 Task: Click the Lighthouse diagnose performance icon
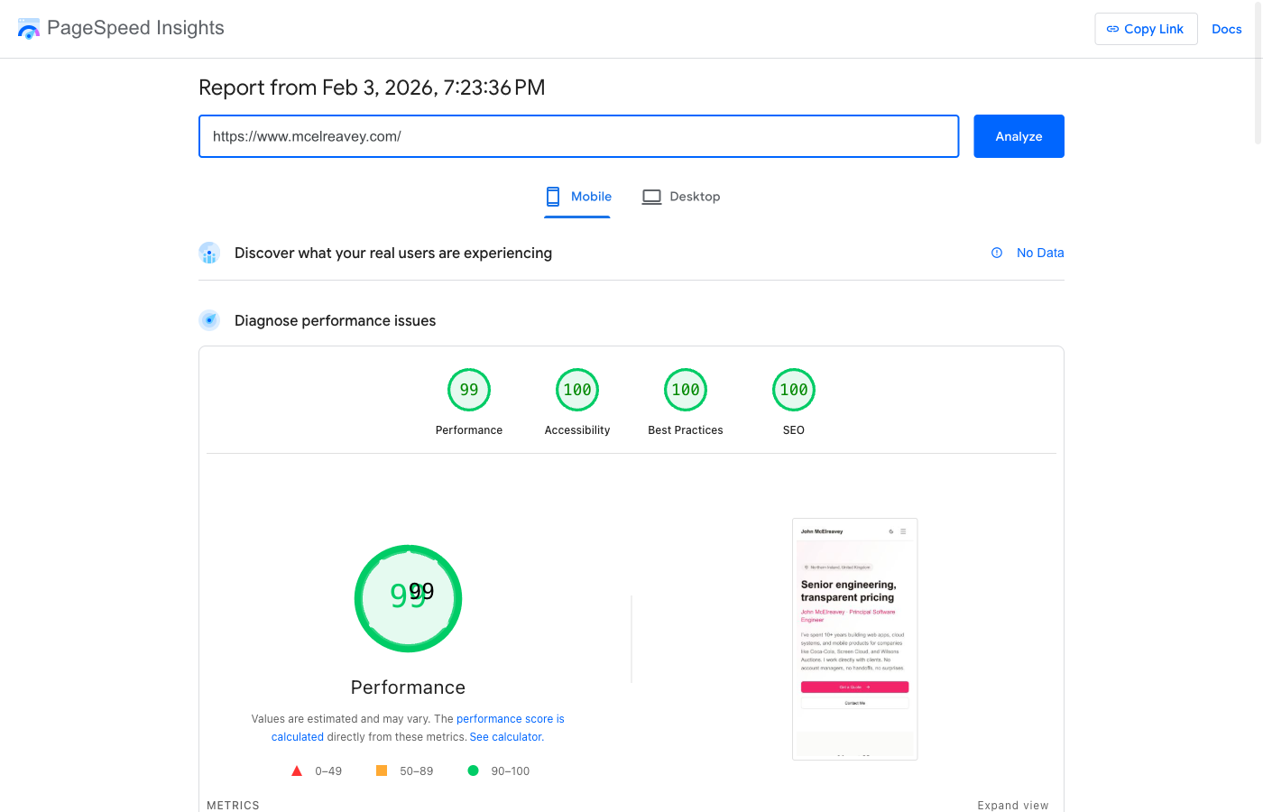209,320
